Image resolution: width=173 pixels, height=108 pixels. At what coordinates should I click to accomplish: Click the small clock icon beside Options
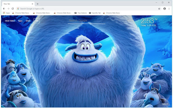[x=137, y=20]
